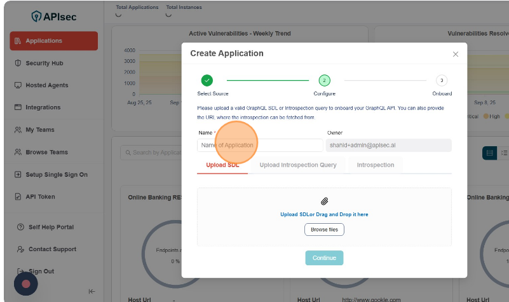Collapse the sidebar with arrow icon

coord(92,291)
